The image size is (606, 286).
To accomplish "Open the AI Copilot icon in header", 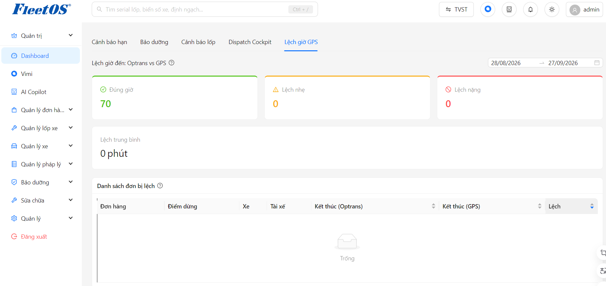I will point(509,9).
